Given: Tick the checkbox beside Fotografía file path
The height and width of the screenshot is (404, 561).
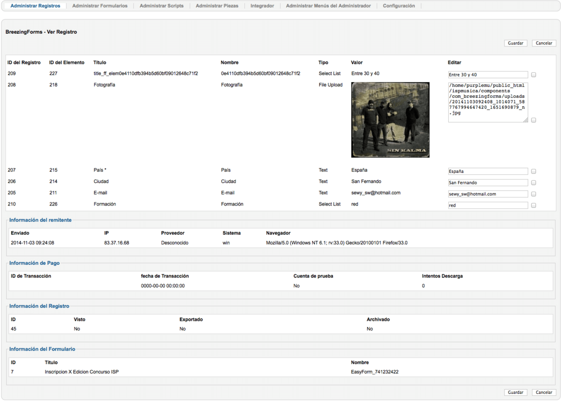Looking at the screenshot, I should pos(533,120).
